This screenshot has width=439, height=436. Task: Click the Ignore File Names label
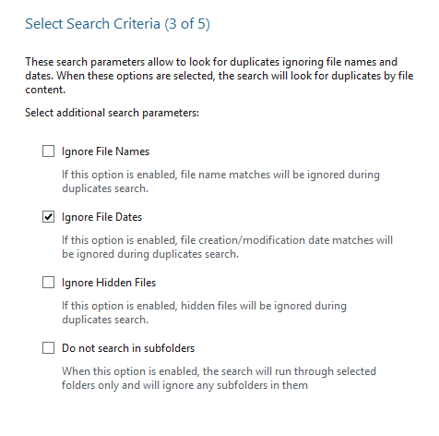[105, 151]
